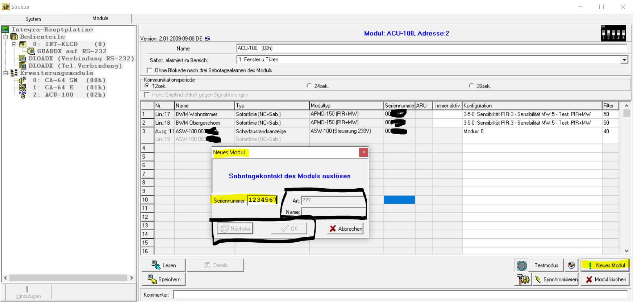Collapse the Bedienteile tree node
The height and width of the screenshot is (302, 633).
6,37
